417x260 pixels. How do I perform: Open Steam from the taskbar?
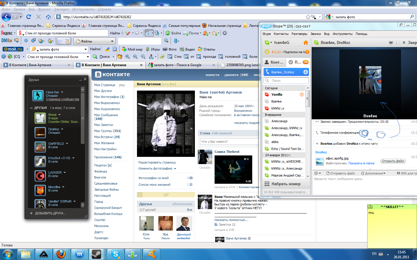tap(96, 254)
